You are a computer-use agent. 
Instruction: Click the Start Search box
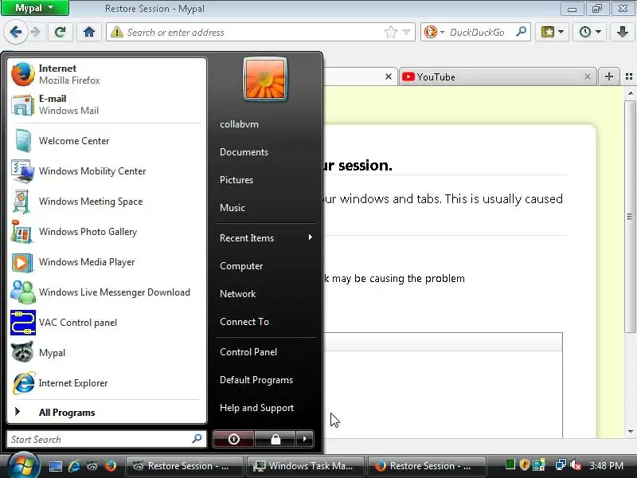(107, 440)
